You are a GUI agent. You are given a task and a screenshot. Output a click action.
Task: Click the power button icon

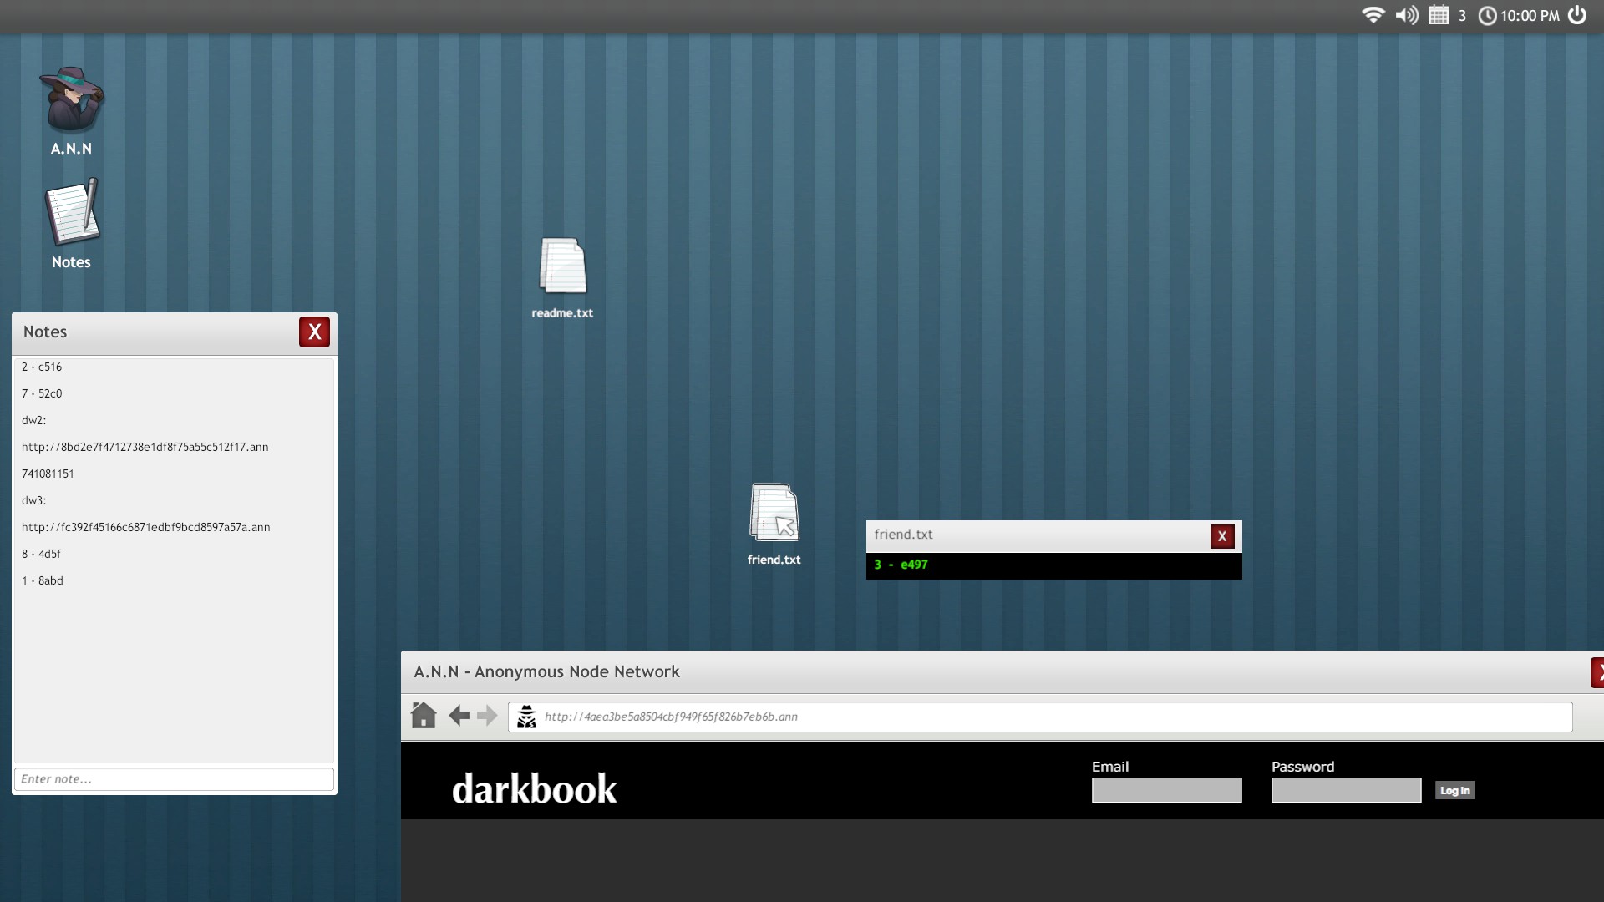coord(1577,15)
